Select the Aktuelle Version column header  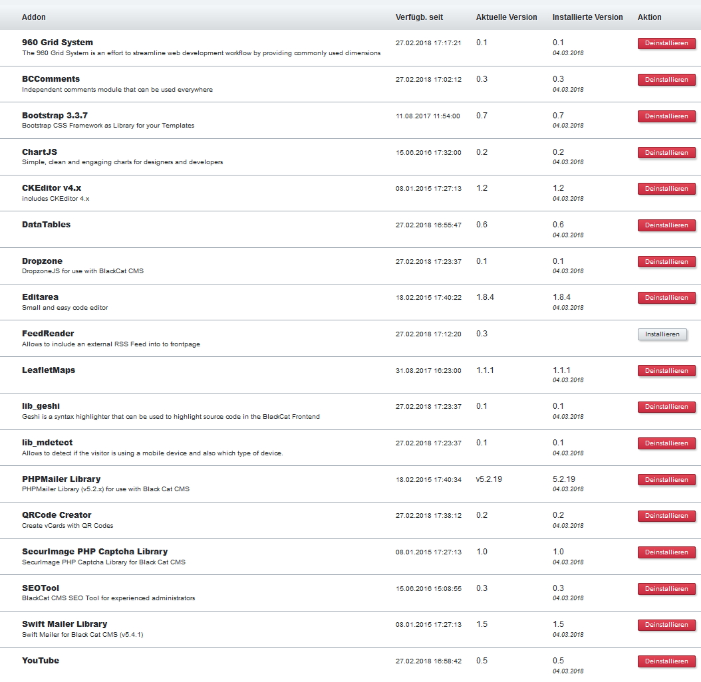tap(506, 17)
